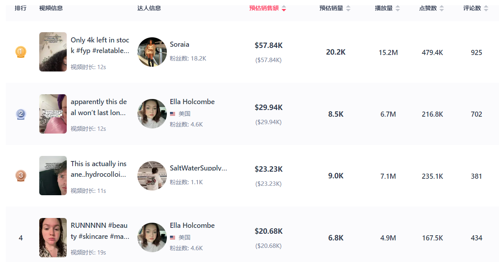
Task: Open the hydrocolloid video title link
Action: coord(99,169)
